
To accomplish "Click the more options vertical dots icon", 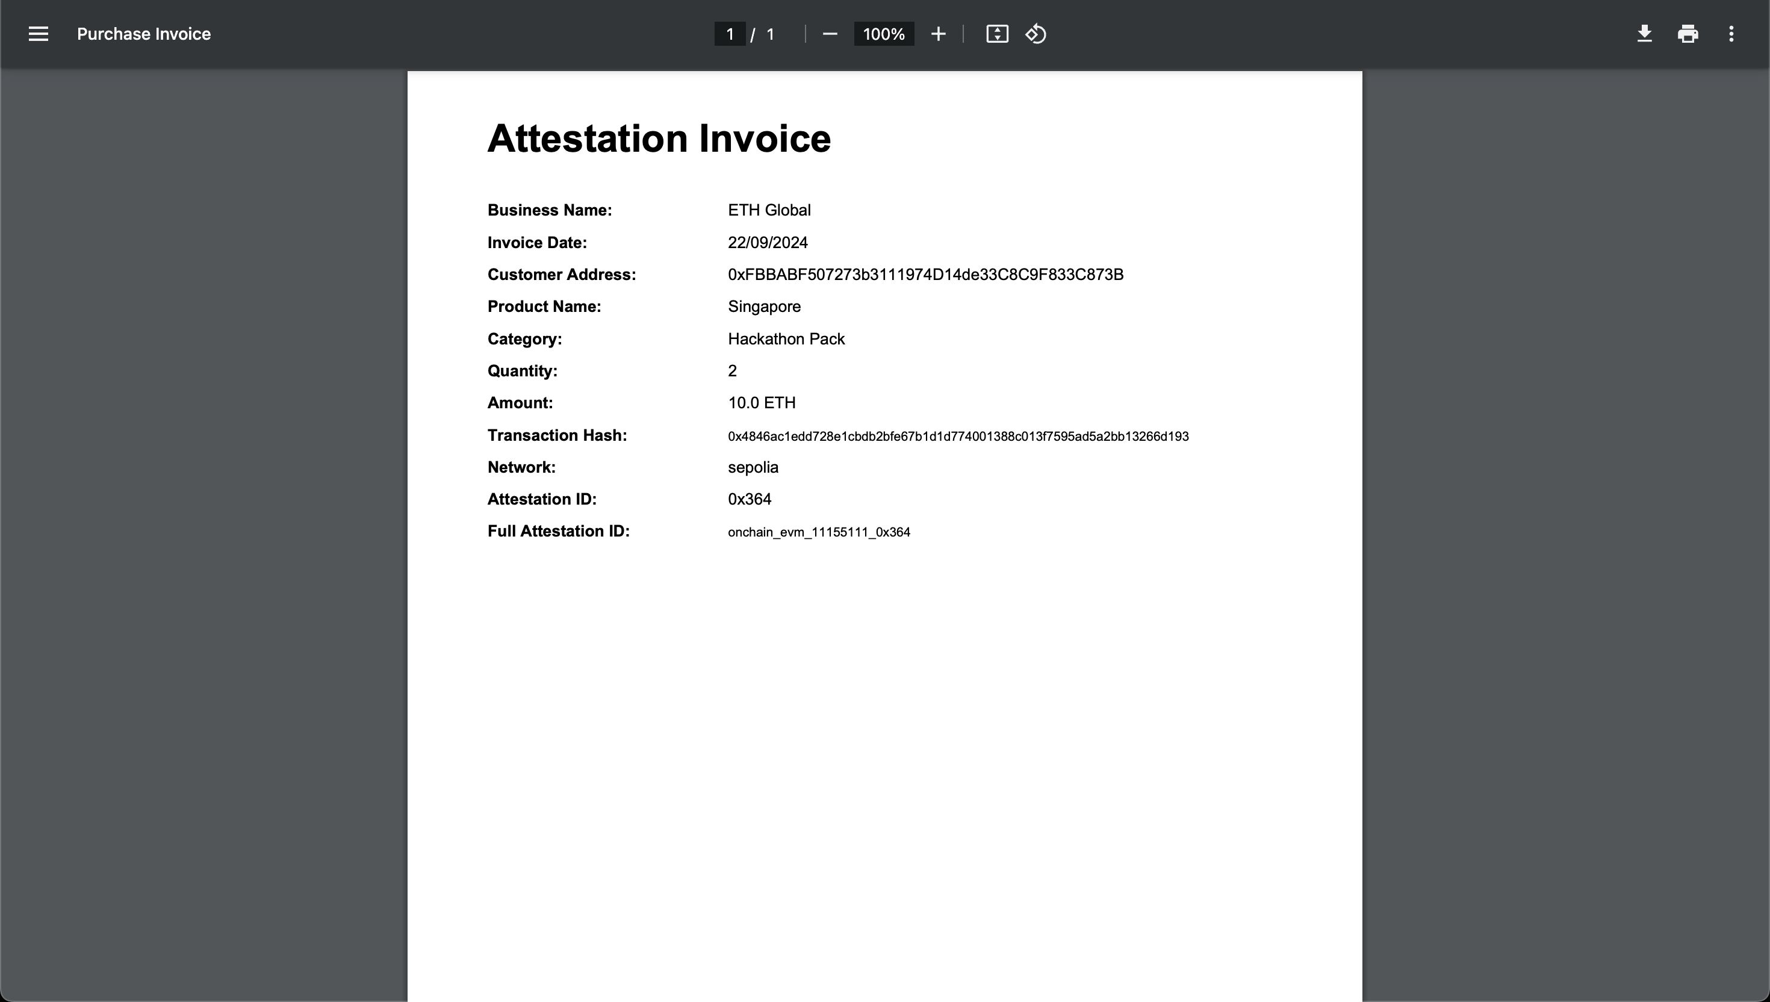I will click(x=1731, y=34).
